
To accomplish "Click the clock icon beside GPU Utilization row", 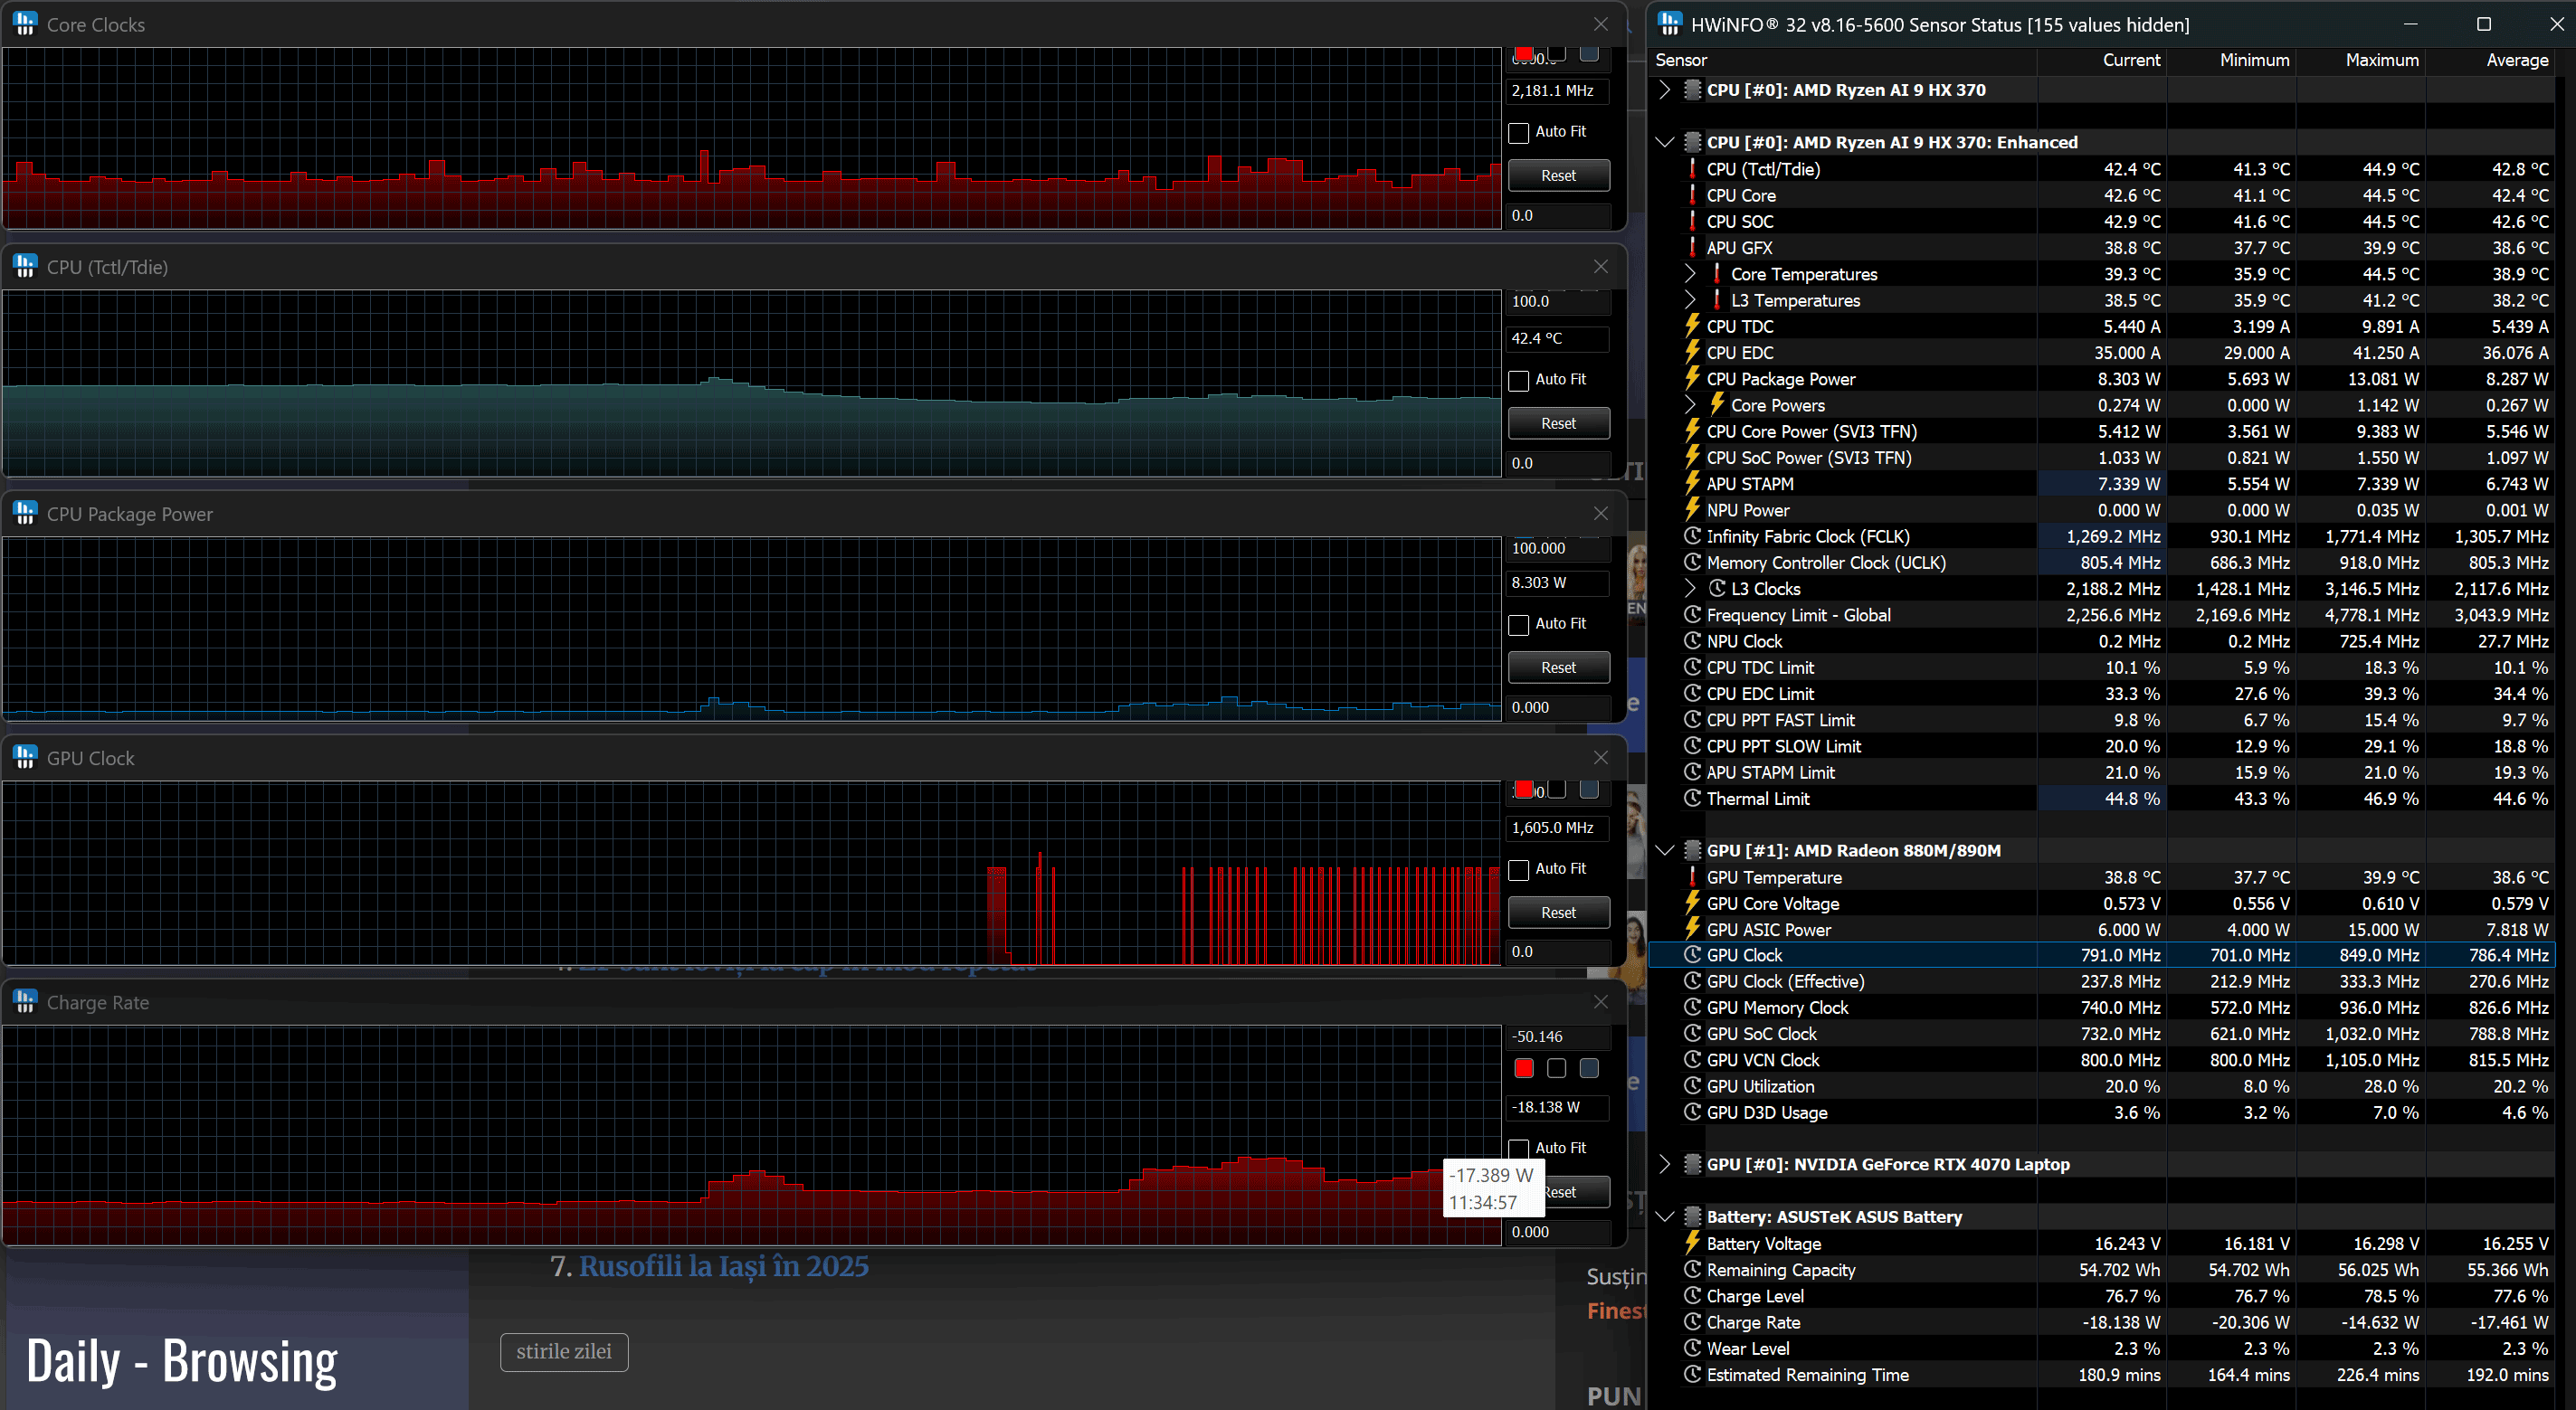I will click(x=1692, y=1085).
